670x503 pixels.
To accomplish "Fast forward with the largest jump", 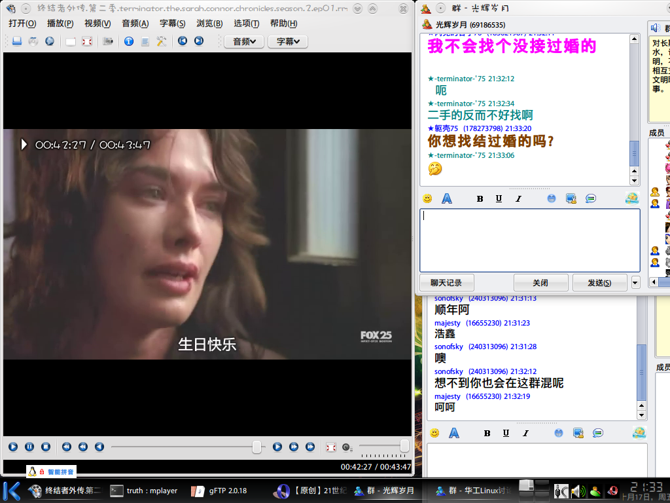I will tap(309, 447).
